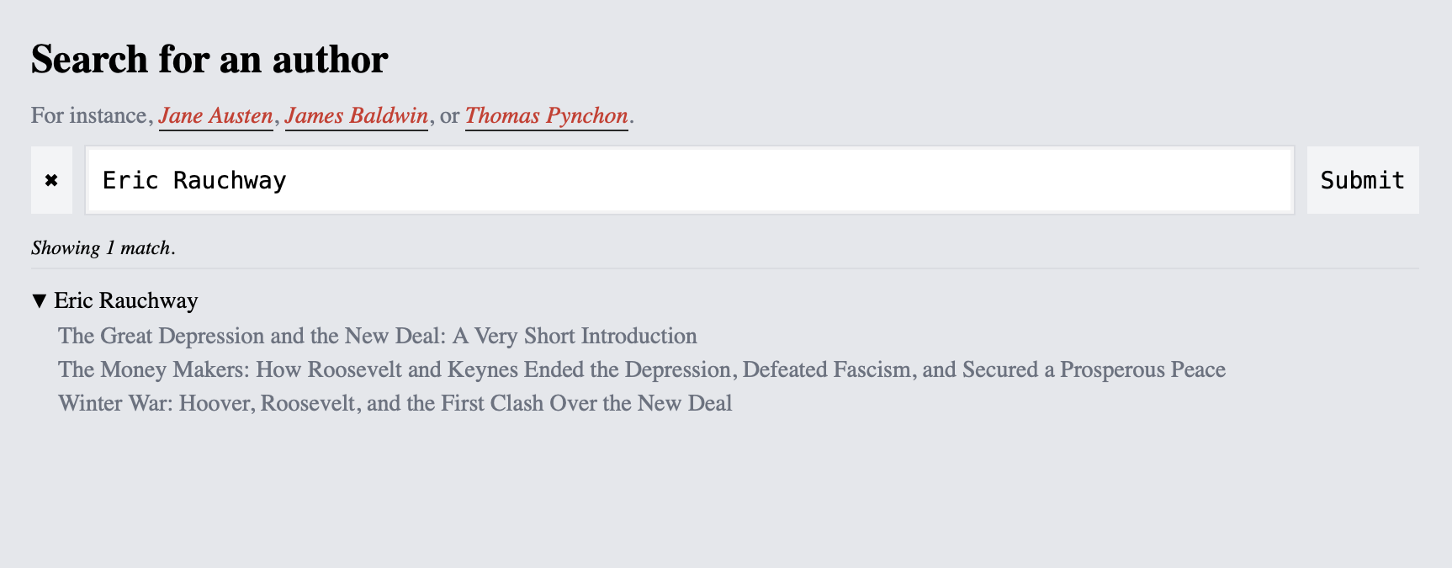Select the Thomas Pynchon example link

click(x=547, y=115)
